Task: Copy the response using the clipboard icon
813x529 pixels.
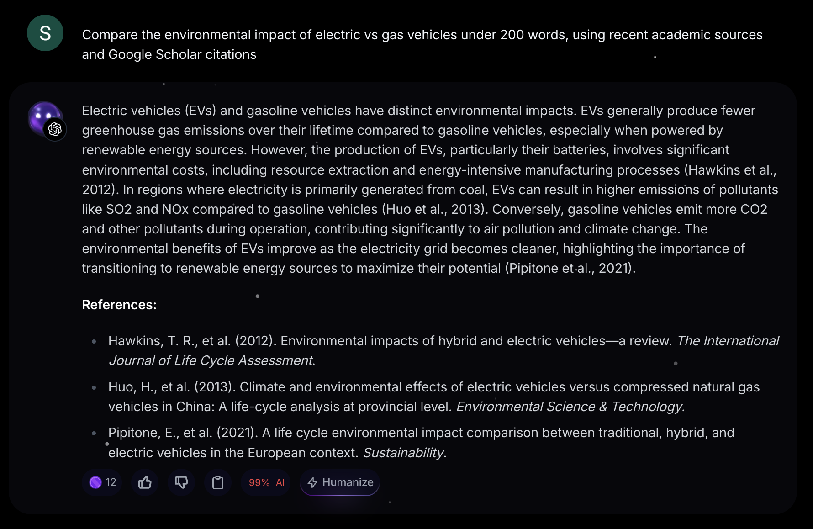Action: [218, 482]
